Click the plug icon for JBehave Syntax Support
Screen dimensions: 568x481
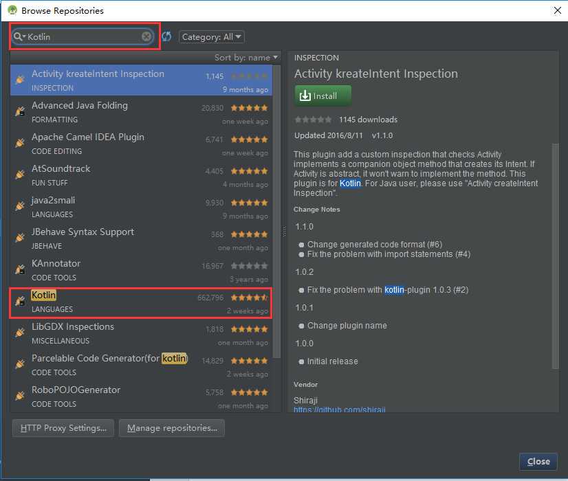point(20,238)
